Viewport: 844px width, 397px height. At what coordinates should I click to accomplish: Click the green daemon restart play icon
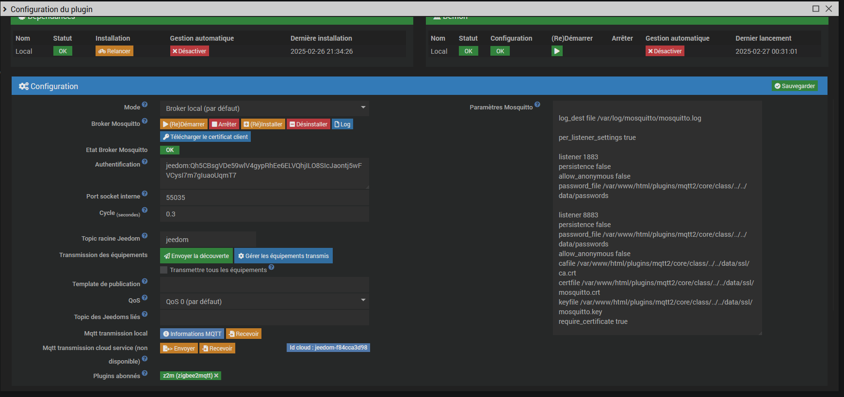pyautogui.click(x=557, y=51)
